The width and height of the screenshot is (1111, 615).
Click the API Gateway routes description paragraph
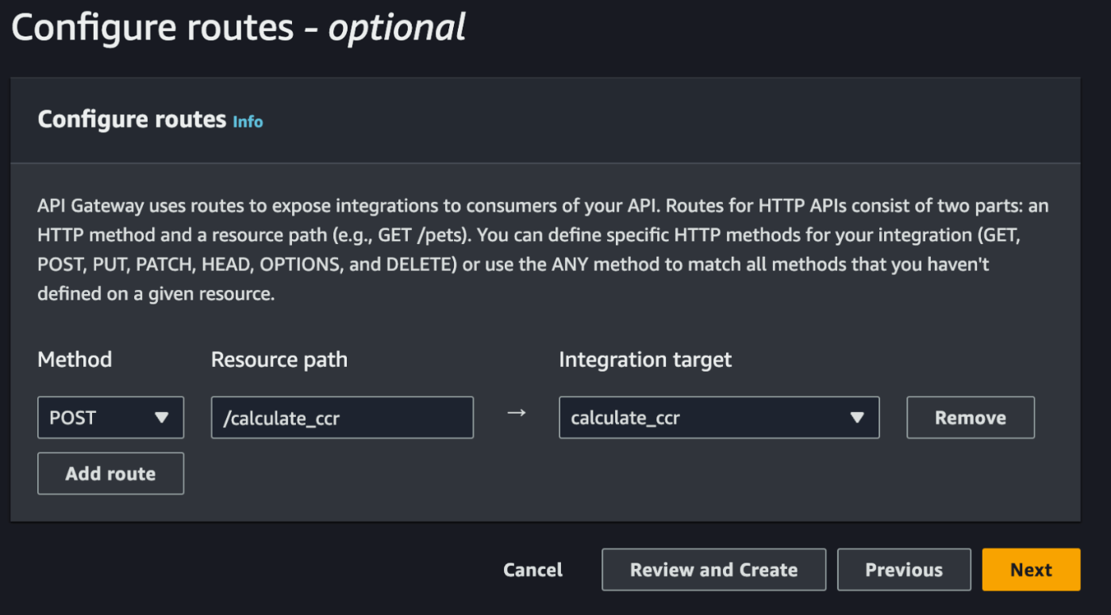tap(543, 250)
